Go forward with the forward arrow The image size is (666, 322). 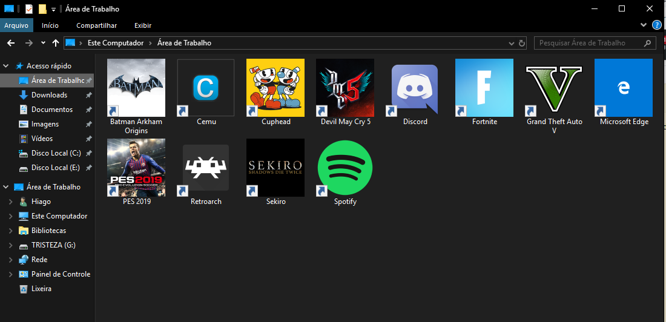coord(29,43)
